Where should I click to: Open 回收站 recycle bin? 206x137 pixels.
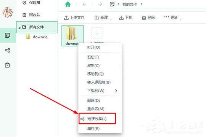[32, 15]
